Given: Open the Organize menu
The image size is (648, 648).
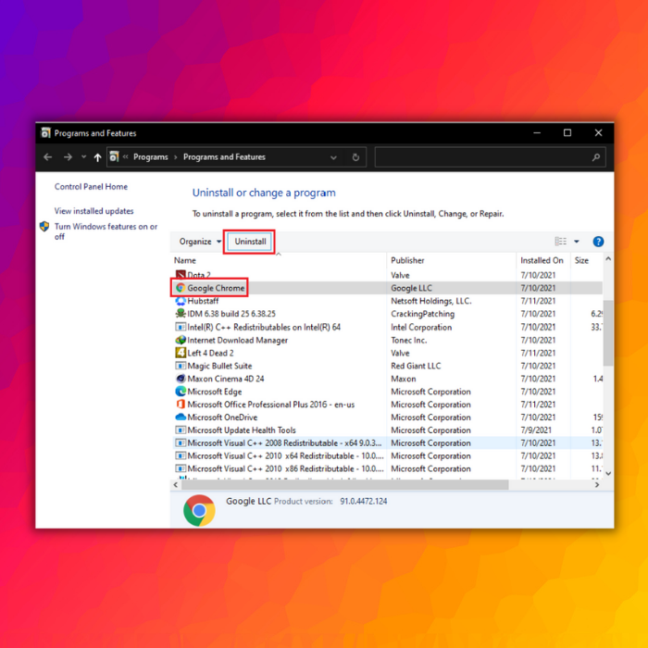Looking at the screenshot, I should pos(200,242).
